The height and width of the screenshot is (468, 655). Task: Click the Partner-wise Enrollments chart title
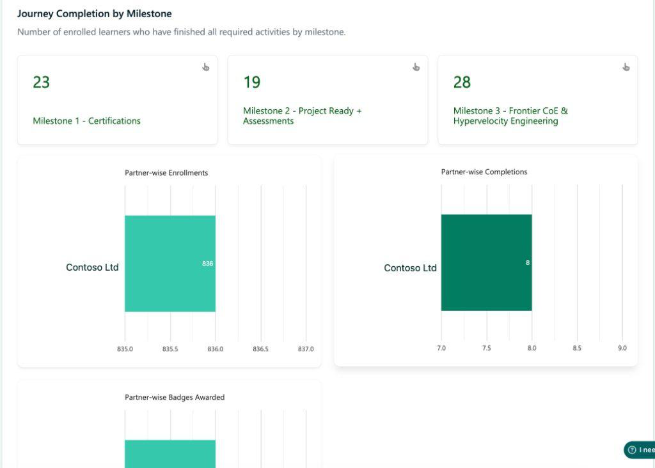(x=166, y=172)
